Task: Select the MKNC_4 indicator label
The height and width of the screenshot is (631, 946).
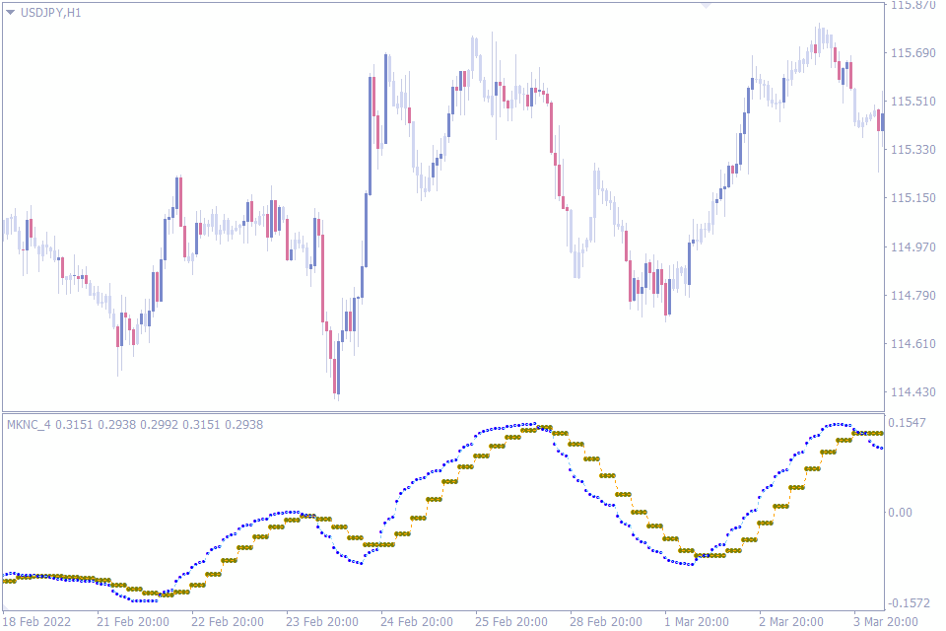Action: (27, 424)
